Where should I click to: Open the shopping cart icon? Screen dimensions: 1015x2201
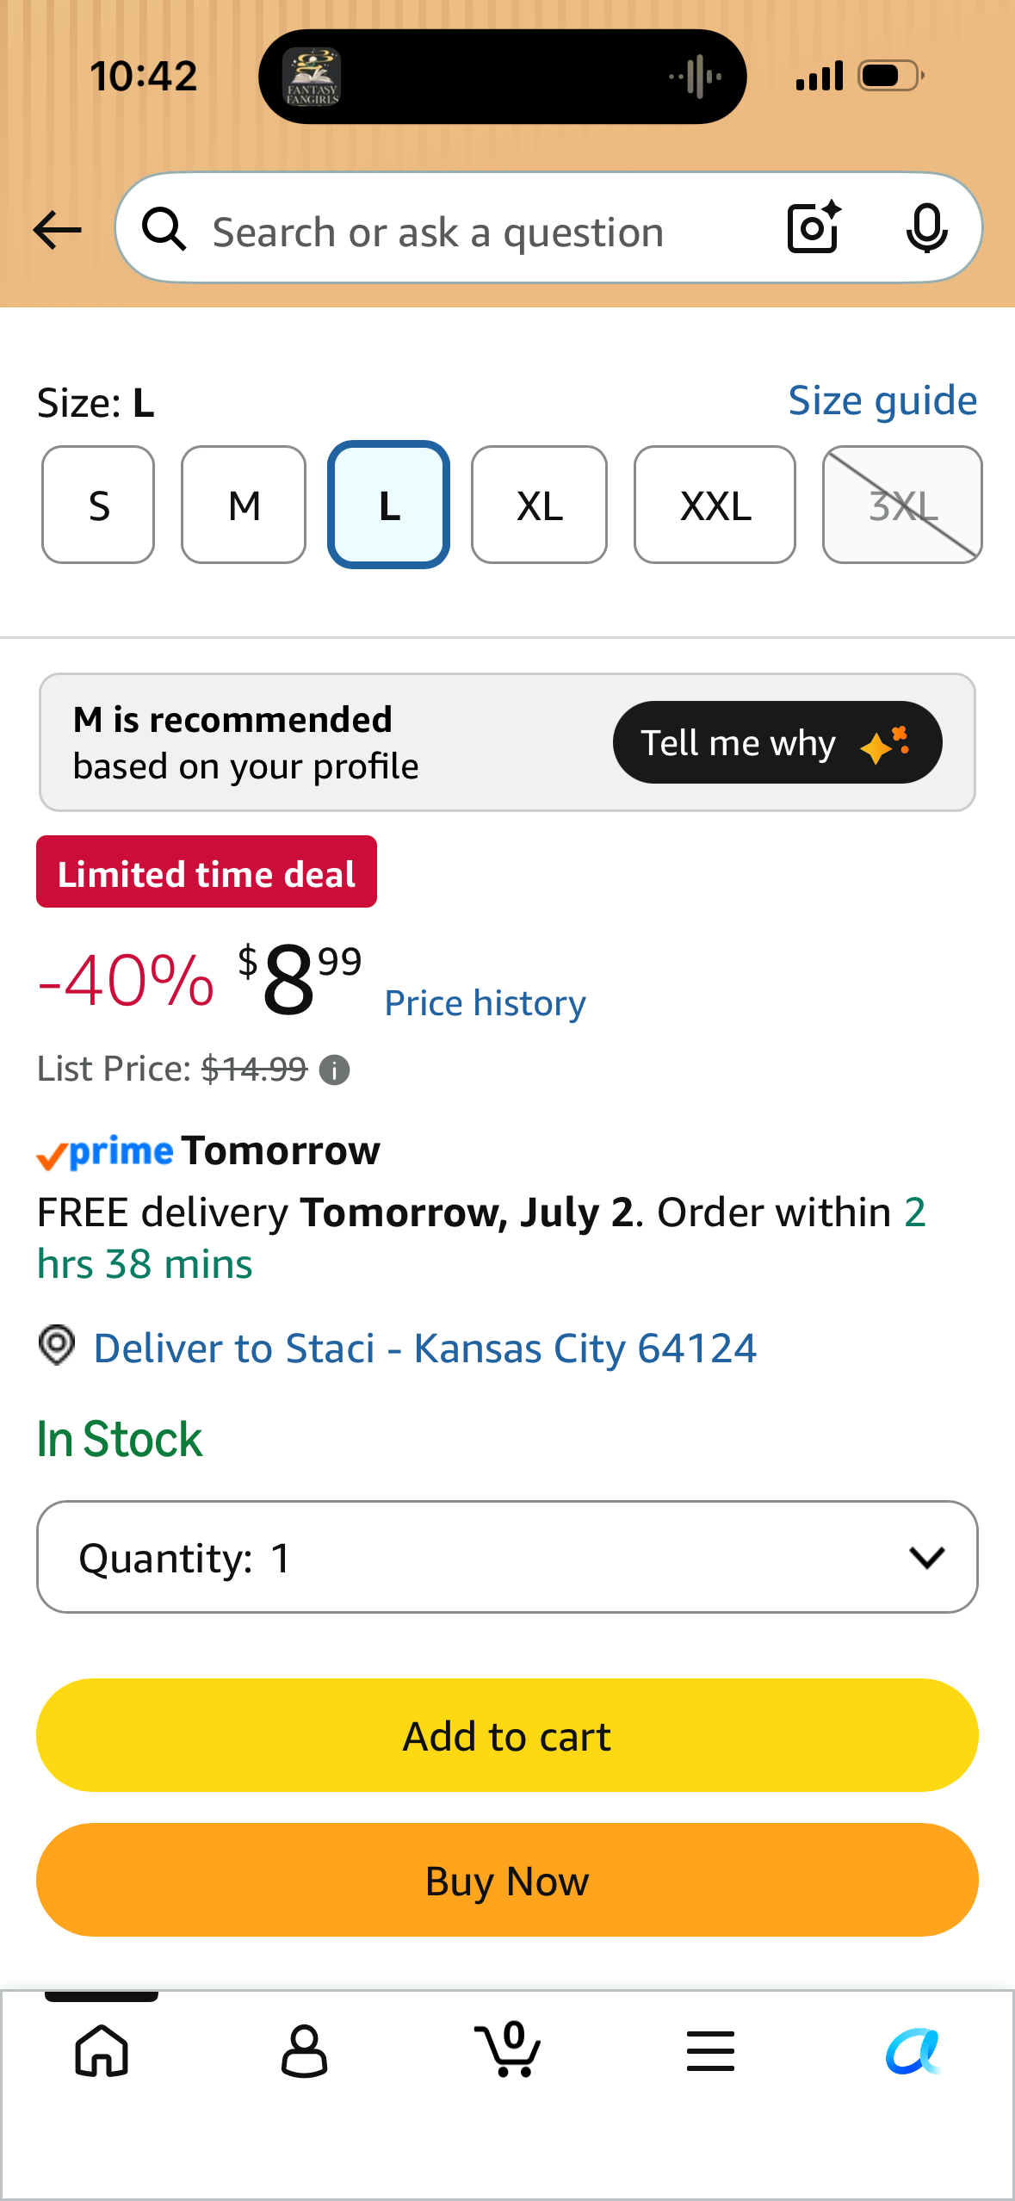[508, 2049]
